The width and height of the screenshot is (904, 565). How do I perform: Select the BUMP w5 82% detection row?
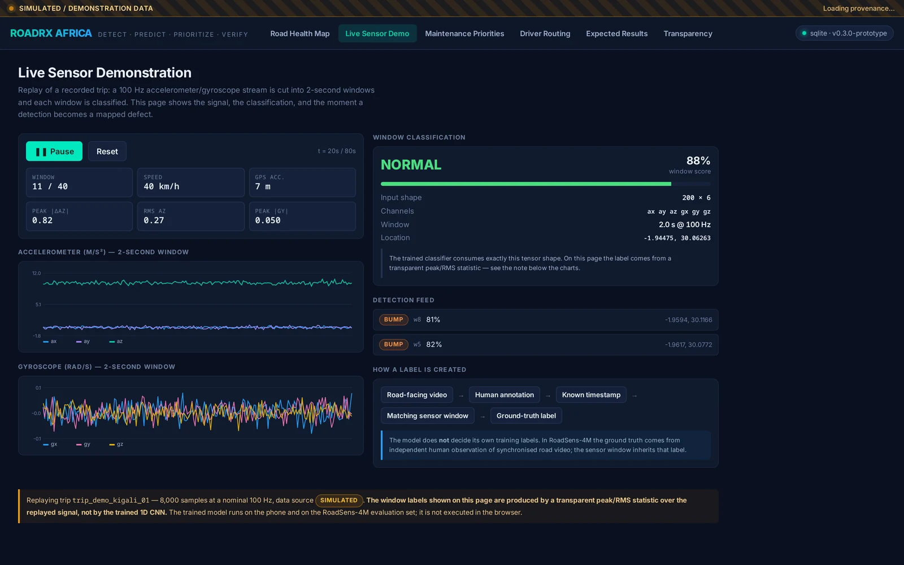click(546, 345)
